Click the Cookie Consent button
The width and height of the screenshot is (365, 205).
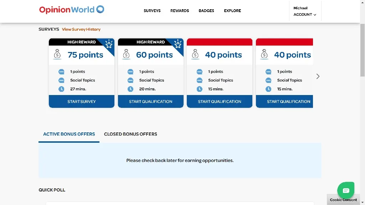click(343, 200)
